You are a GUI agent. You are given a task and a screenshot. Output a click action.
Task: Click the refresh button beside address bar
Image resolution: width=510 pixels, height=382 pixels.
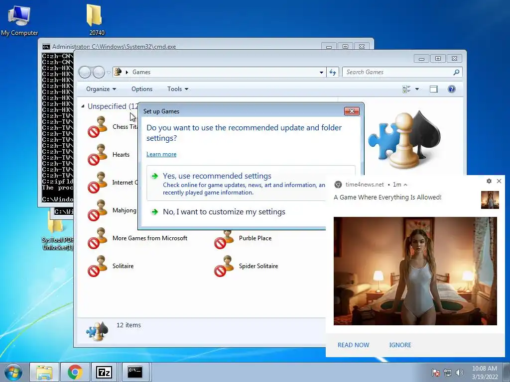tap(333, 72)
